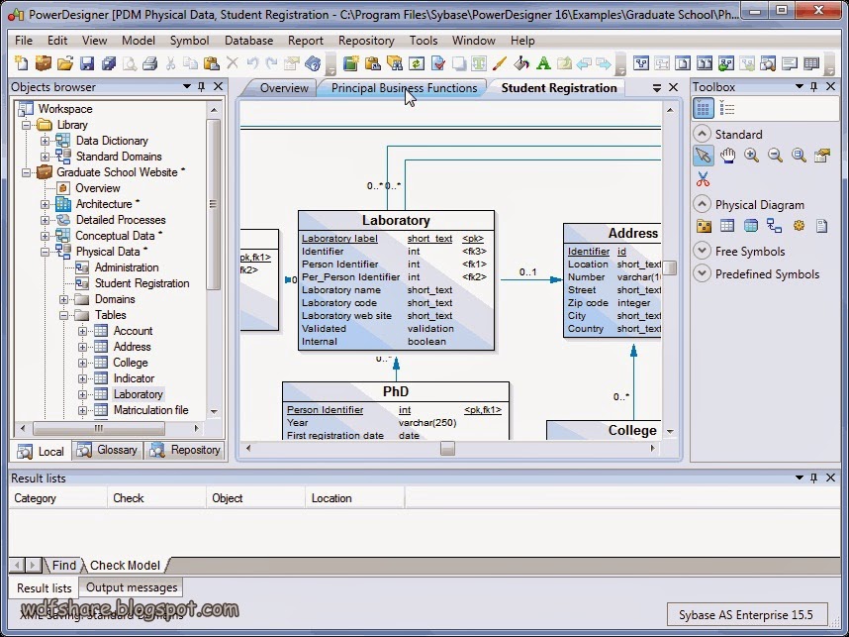Click the Check Model toolbar icon
Screen dimensions: 849x637
(438, 63)
